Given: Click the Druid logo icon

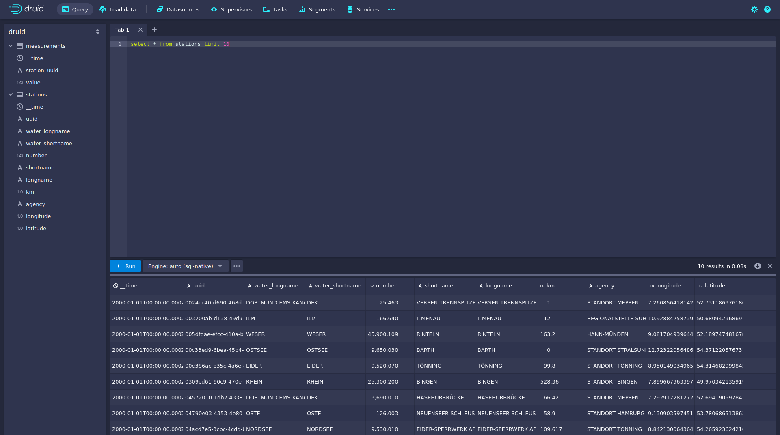Looking at the screenshot, I should tap(15, 9).
